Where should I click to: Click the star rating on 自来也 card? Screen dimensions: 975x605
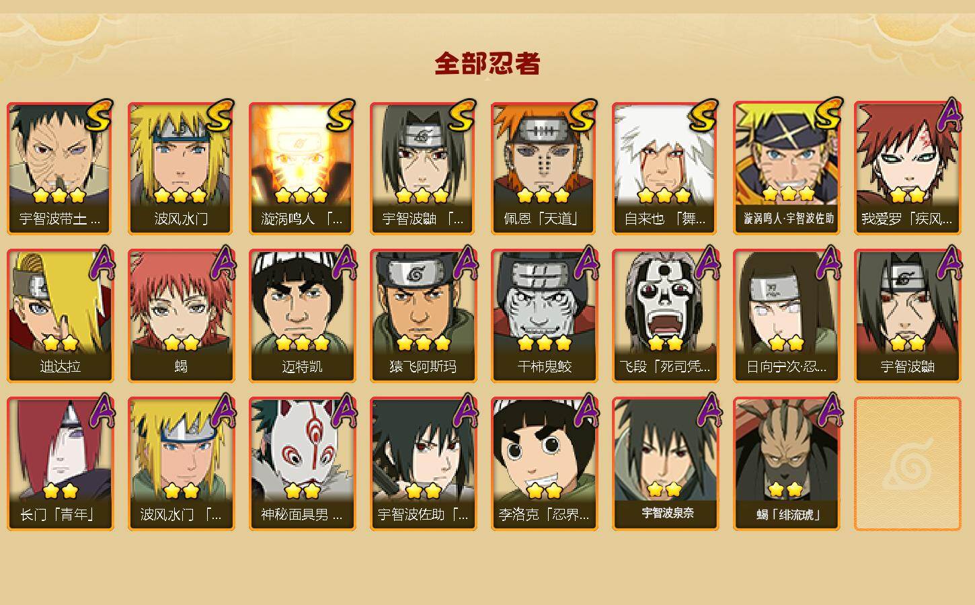tap(664, 196)
